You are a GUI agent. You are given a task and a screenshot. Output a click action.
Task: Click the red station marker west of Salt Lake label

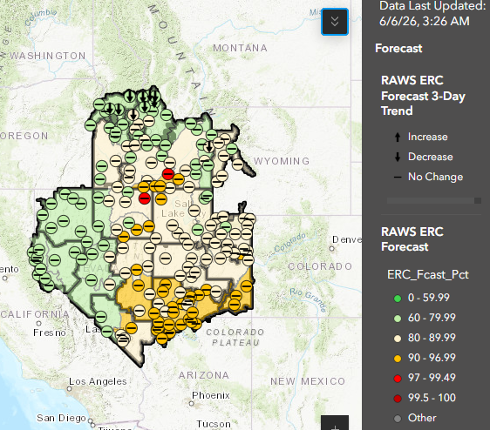tap(145, 198)
